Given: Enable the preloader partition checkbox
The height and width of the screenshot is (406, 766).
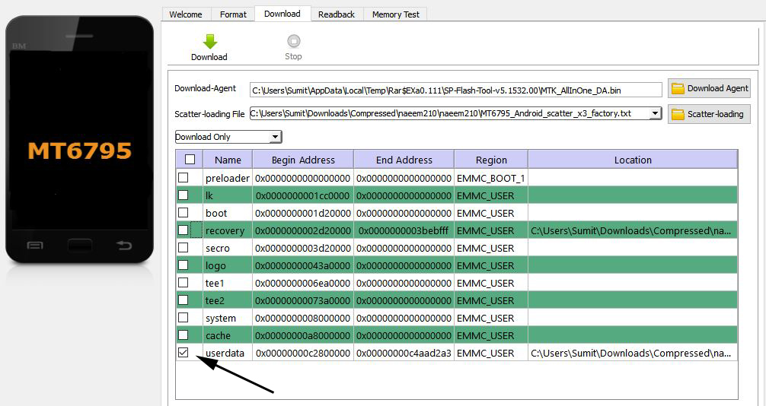Looking at the screenshot, I should 184,178.
